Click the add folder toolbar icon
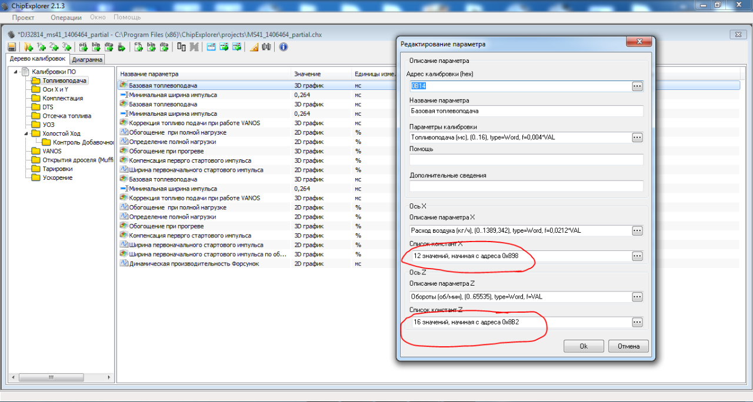The image size is (753, 402). tap(28, 47)
